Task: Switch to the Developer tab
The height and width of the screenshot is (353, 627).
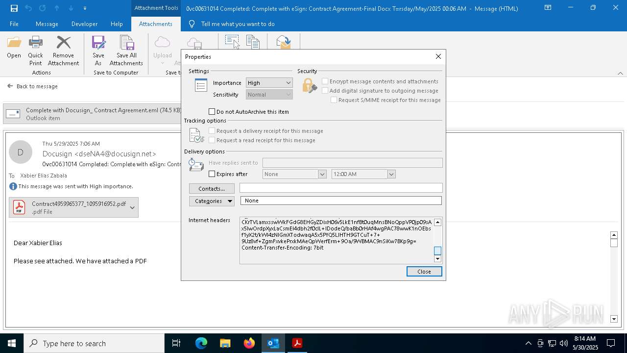Action: 84,24
